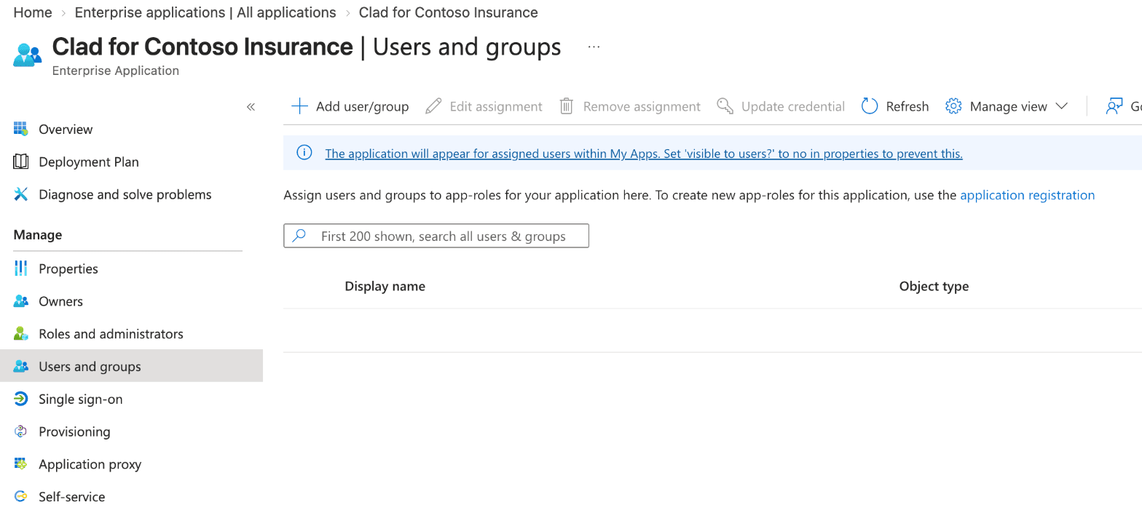
Task: Click the Owners people icon
Action: tap(20, 301)
